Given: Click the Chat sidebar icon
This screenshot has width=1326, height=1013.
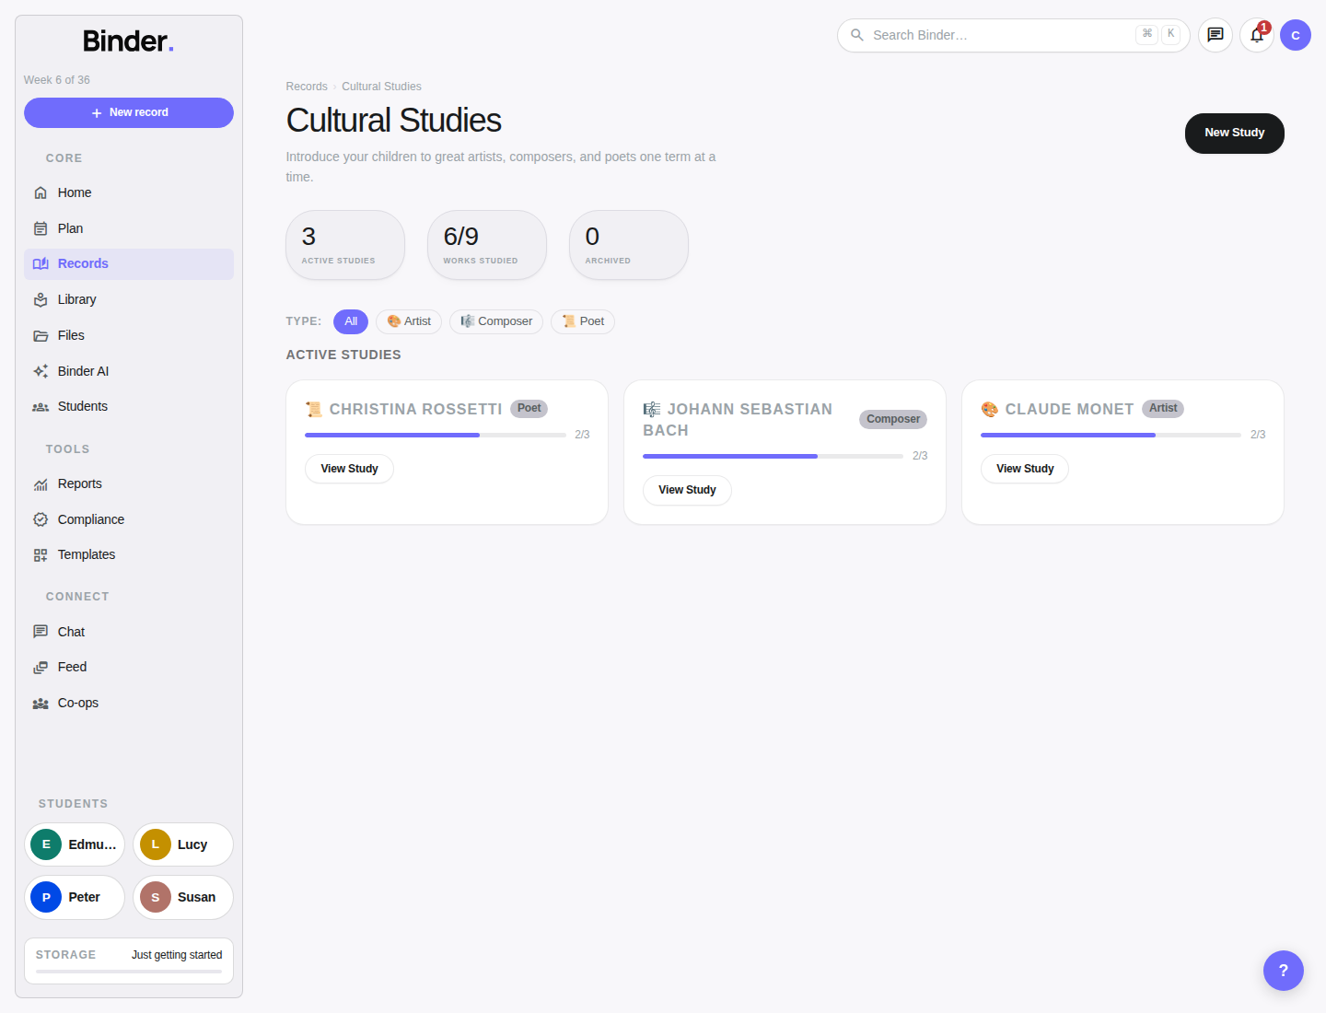Looking at the screenshot, I should pos(41,632).
